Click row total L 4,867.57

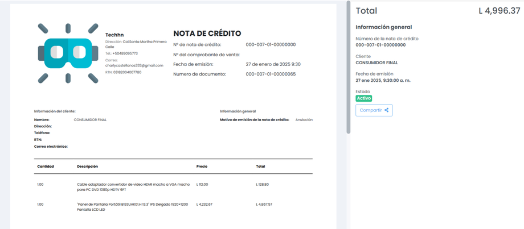coord(264,205)
